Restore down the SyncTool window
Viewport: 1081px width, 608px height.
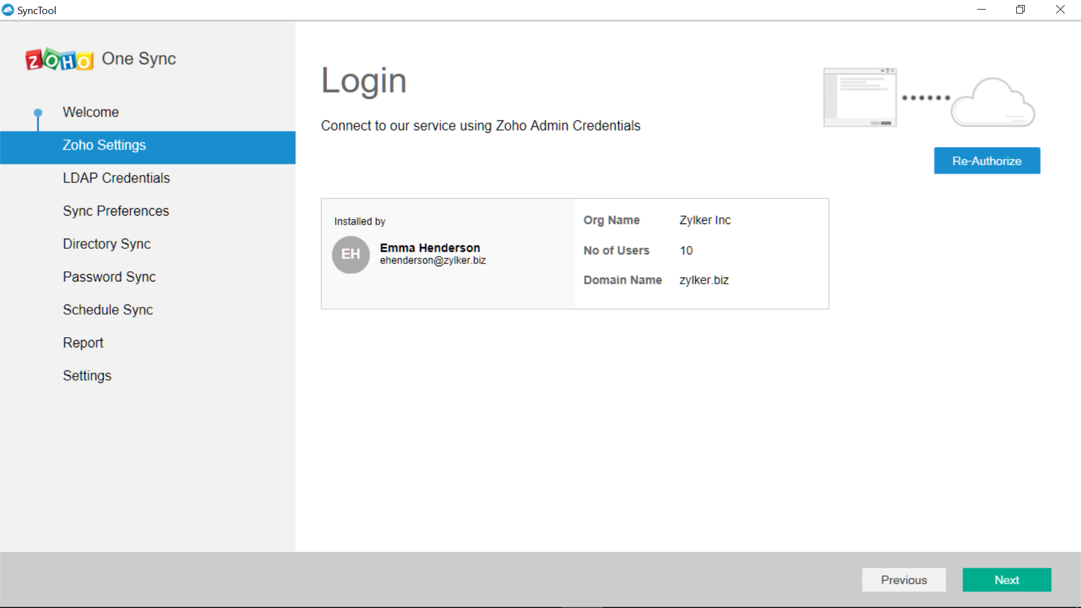coord(1020,10)
